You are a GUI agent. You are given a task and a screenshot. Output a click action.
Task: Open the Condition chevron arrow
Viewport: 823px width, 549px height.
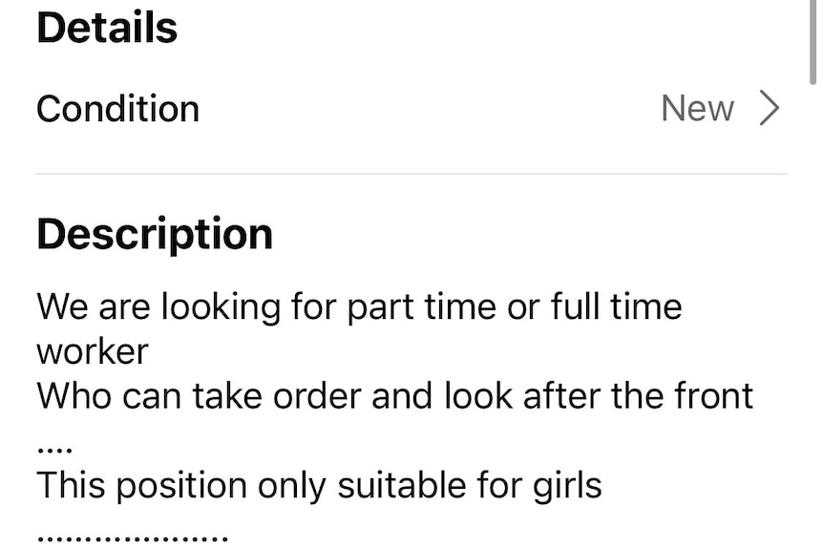coord(770,108)
